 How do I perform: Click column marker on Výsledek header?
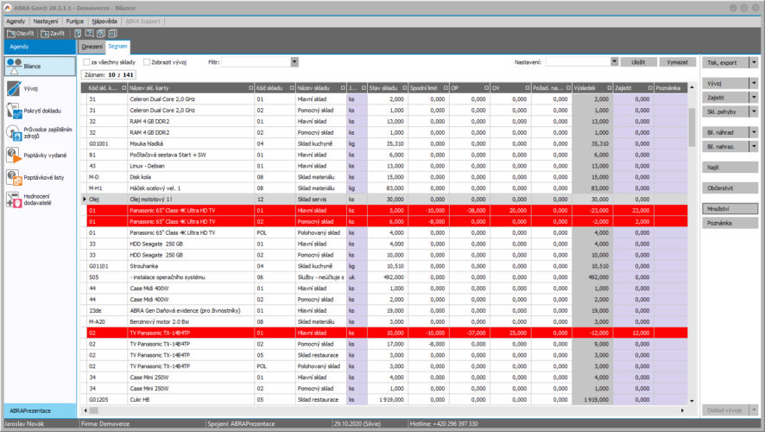click(x=610, y=88)
